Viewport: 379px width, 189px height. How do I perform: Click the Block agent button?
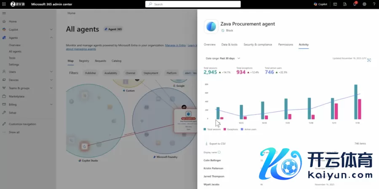coord(228,31)
